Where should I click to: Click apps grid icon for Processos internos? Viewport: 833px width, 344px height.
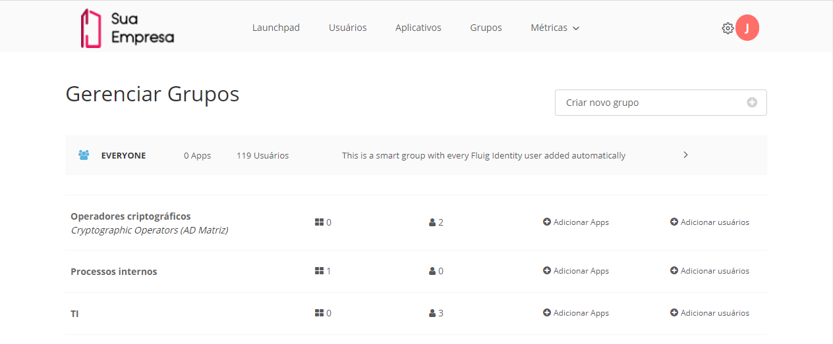click(319, 271)
